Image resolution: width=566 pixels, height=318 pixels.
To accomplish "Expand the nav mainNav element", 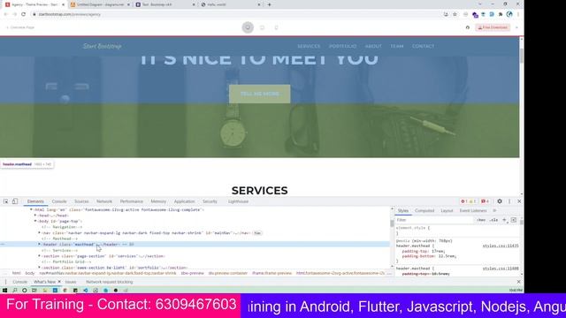I will [x=39, y=233].
